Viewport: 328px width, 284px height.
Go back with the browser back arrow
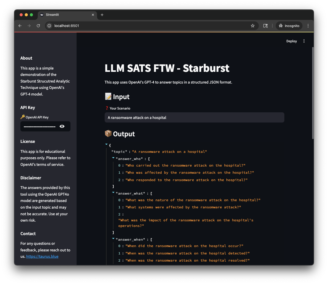(x=20, y=26)
